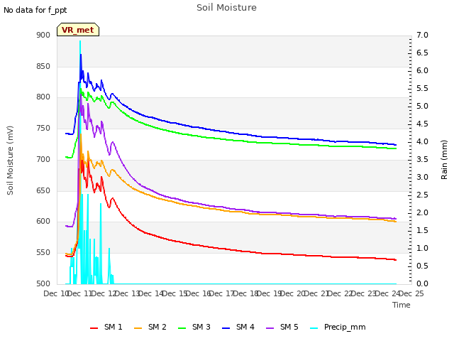Screen dimensions: 454x341
Task: Select the Soil Moisture chart title
Action: (x=226, y=8)
